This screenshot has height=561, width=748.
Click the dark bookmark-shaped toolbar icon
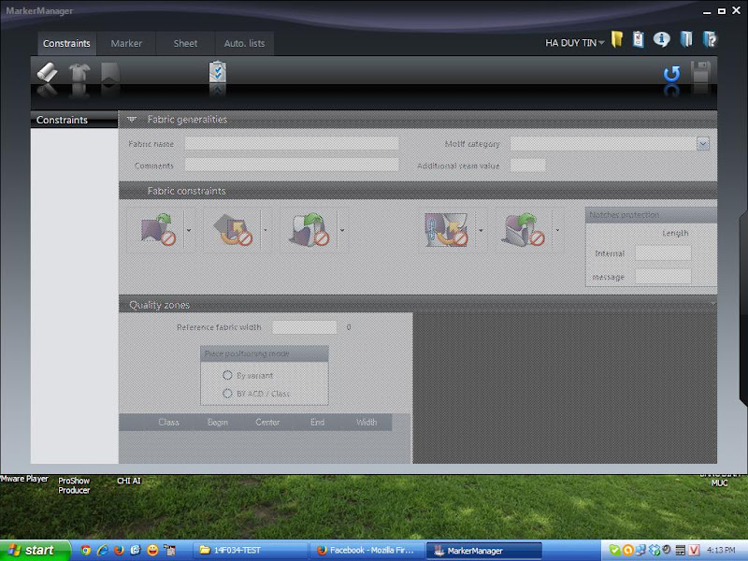coord(110,73)
